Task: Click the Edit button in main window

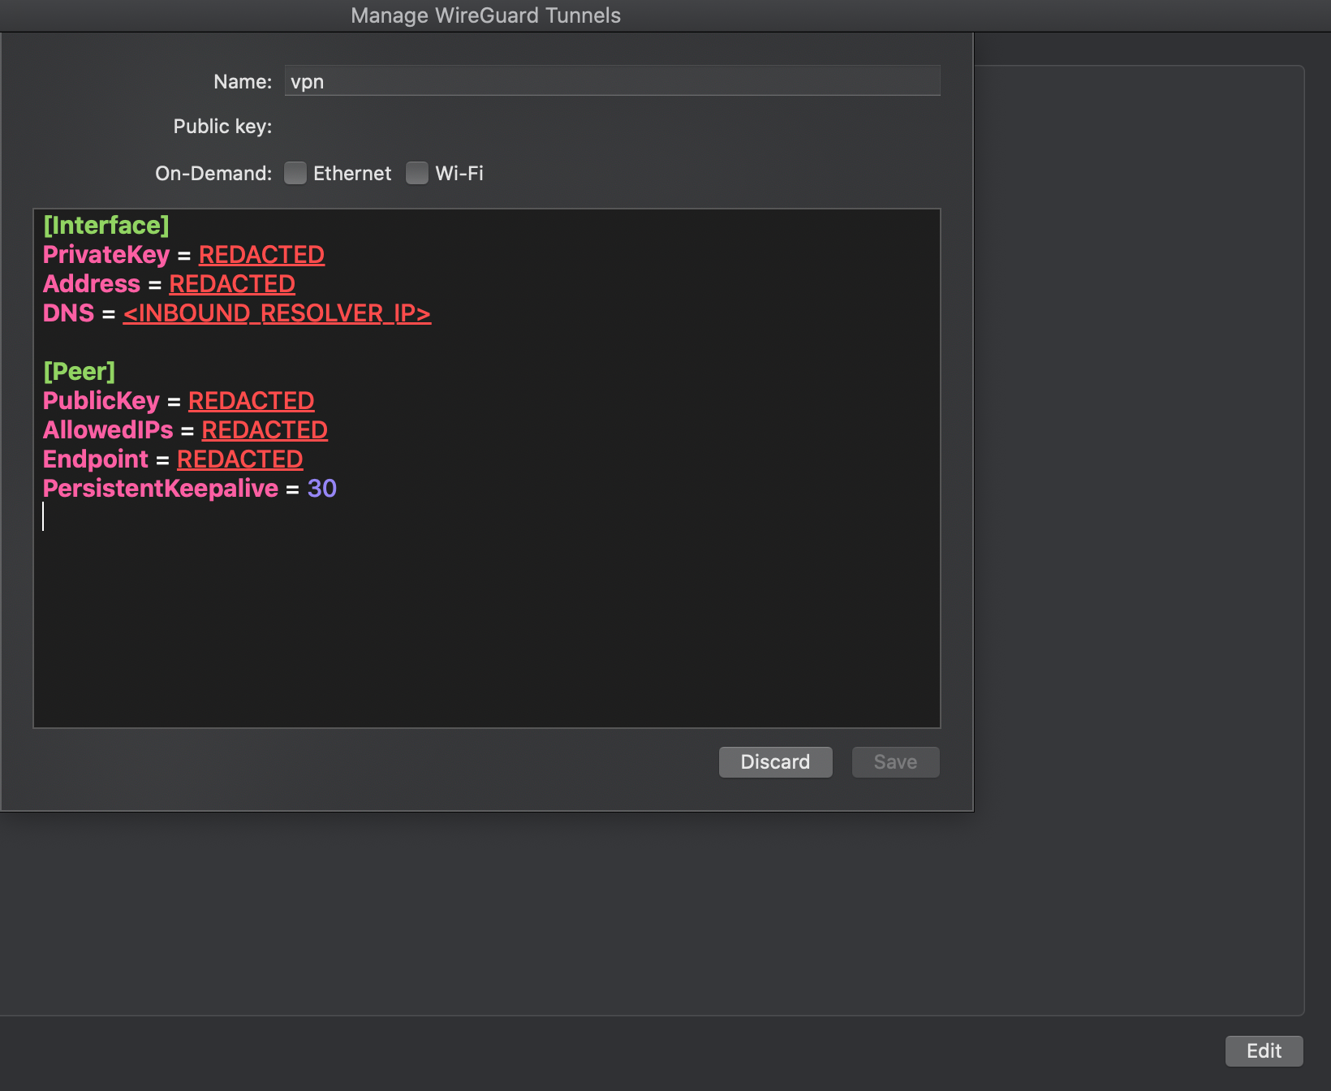Action: 1264,1051
